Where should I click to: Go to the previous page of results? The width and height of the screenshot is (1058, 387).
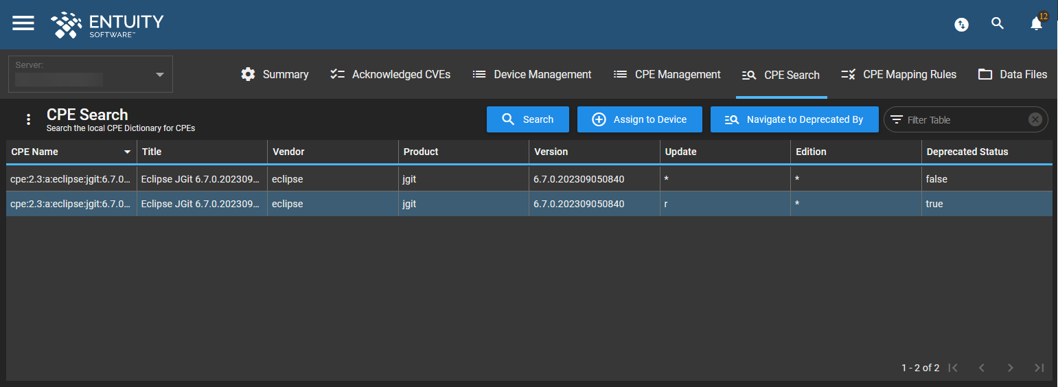click(982, 368)
